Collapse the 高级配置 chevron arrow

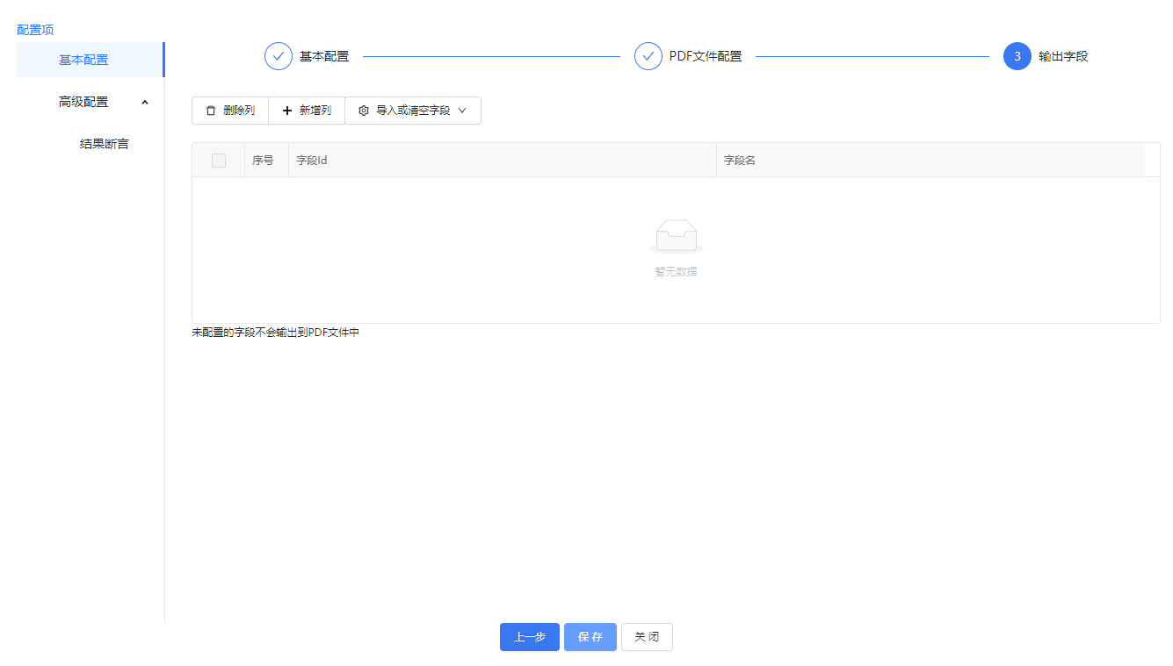[x=145, y=103]
